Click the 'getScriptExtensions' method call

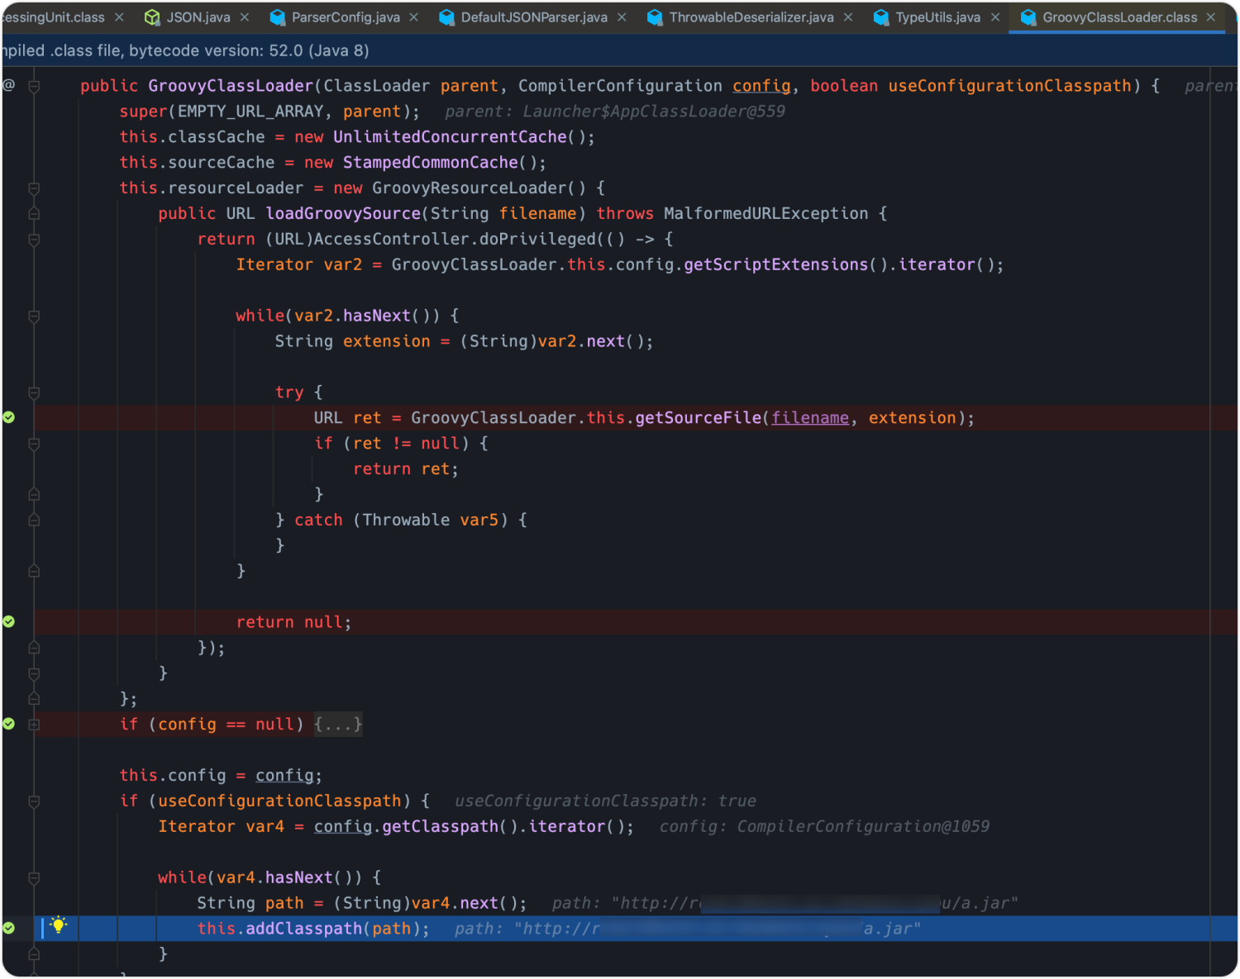(x=776, y=265)
